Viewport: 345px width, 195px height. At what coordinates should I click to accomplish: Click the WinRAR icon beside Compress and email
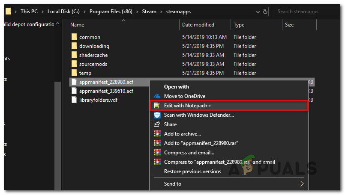coord(157,152)
